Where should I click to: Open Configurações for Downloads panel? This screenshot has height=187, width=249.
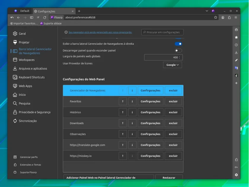[150, 123]
